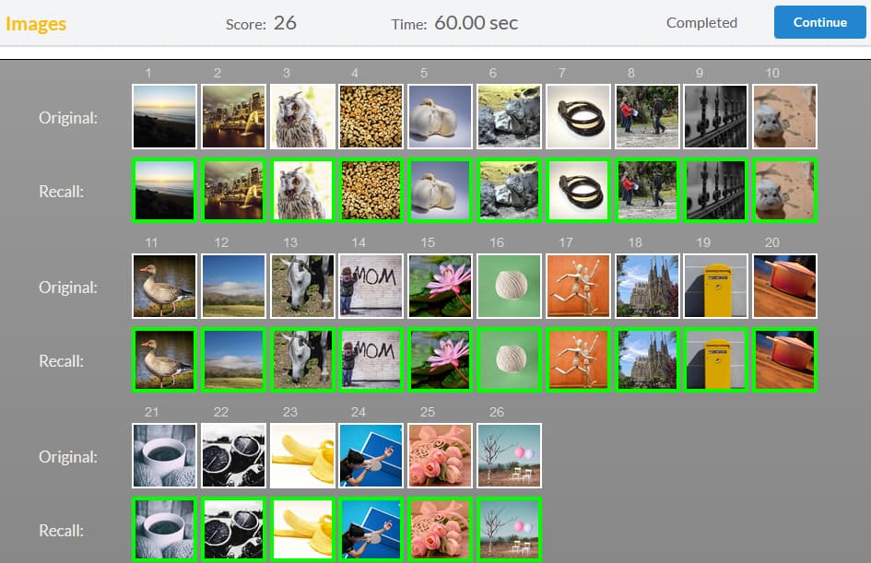
Task: Select the tree with balloons in Recall row
Action: [x=509, y=530]
